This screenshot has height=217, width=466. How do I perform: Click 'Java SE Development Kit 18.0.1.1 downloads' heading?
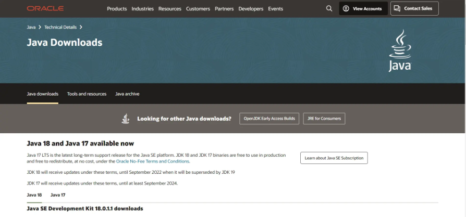tap(84, 208)
